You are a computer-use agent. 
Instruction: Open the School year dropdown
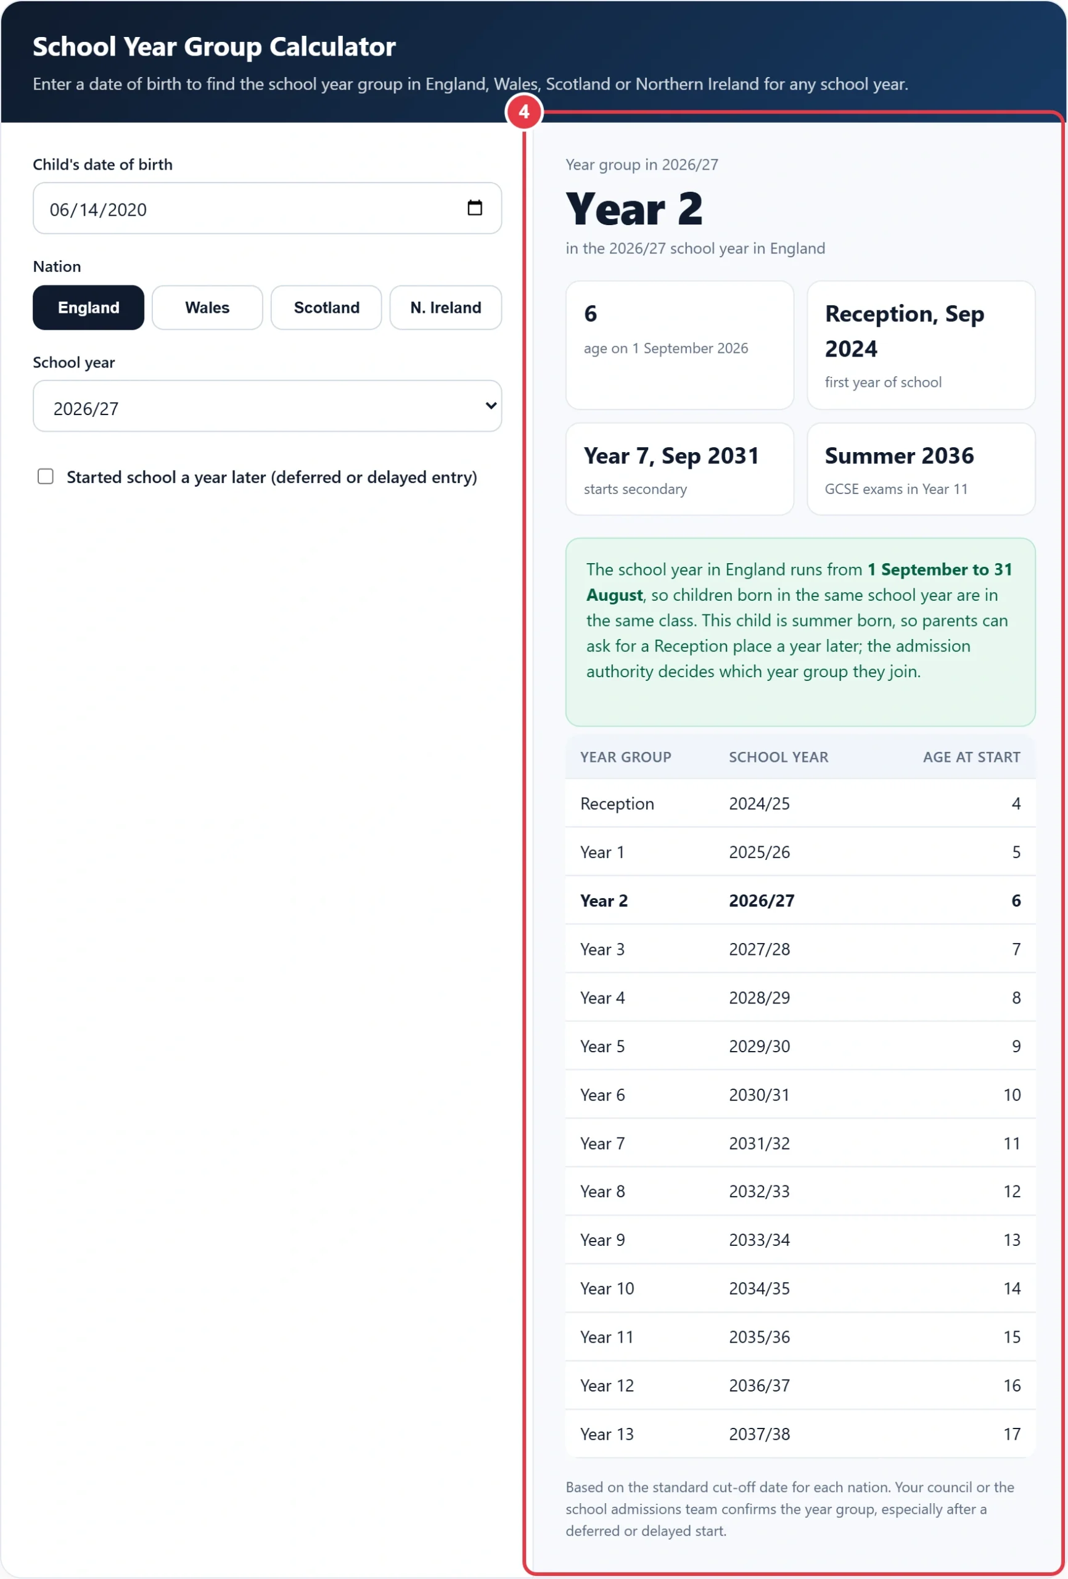click(x=268, y=406)
